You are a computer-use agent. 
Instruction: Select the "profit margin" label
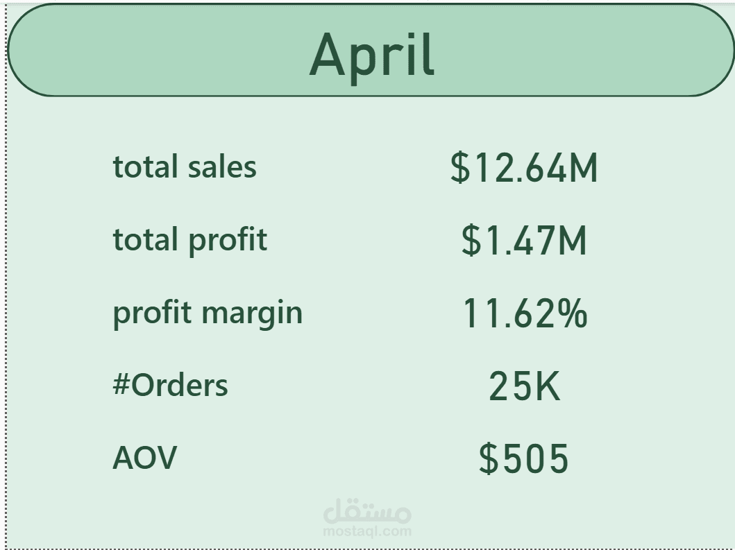[208, 314]
